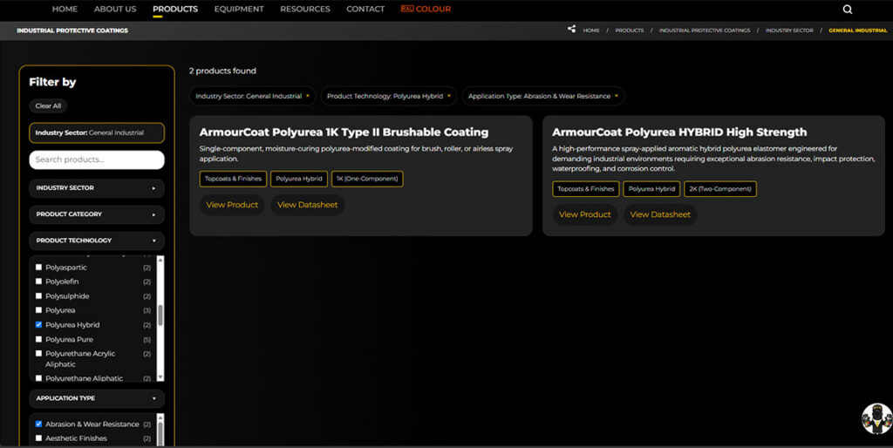893x448 pixels.
Task: View Product for Polyurea 1K Type II
Action: point(232,205)
